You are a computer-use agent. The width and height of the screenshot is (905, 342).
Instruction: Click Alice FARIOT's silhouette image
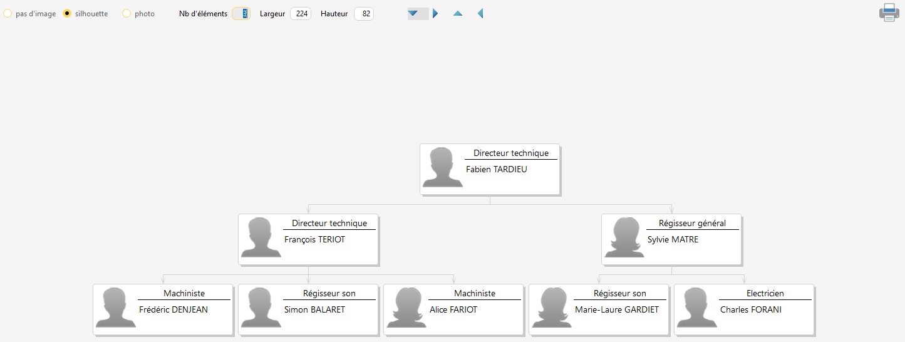(406, 308)
